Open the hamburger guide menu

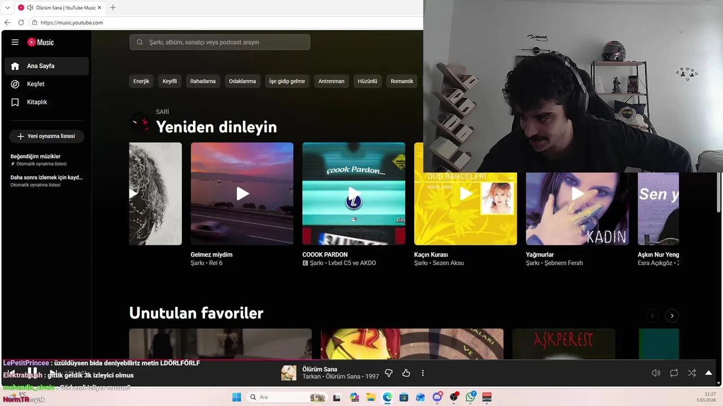click(x=15, y=42)
